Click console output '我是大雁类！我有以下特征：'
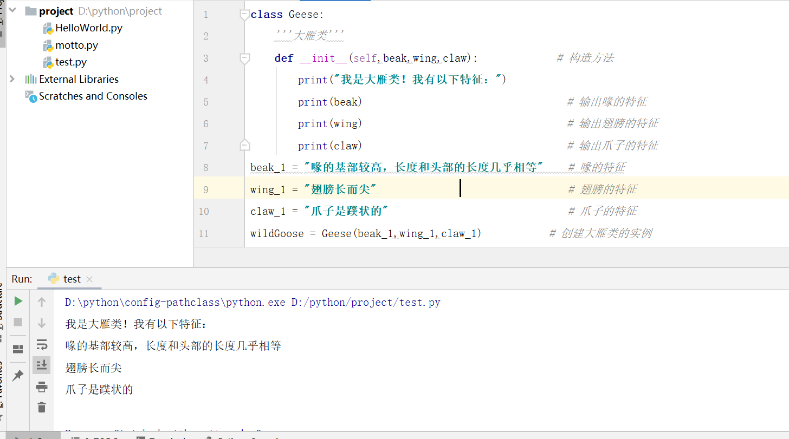 (137, 324)
